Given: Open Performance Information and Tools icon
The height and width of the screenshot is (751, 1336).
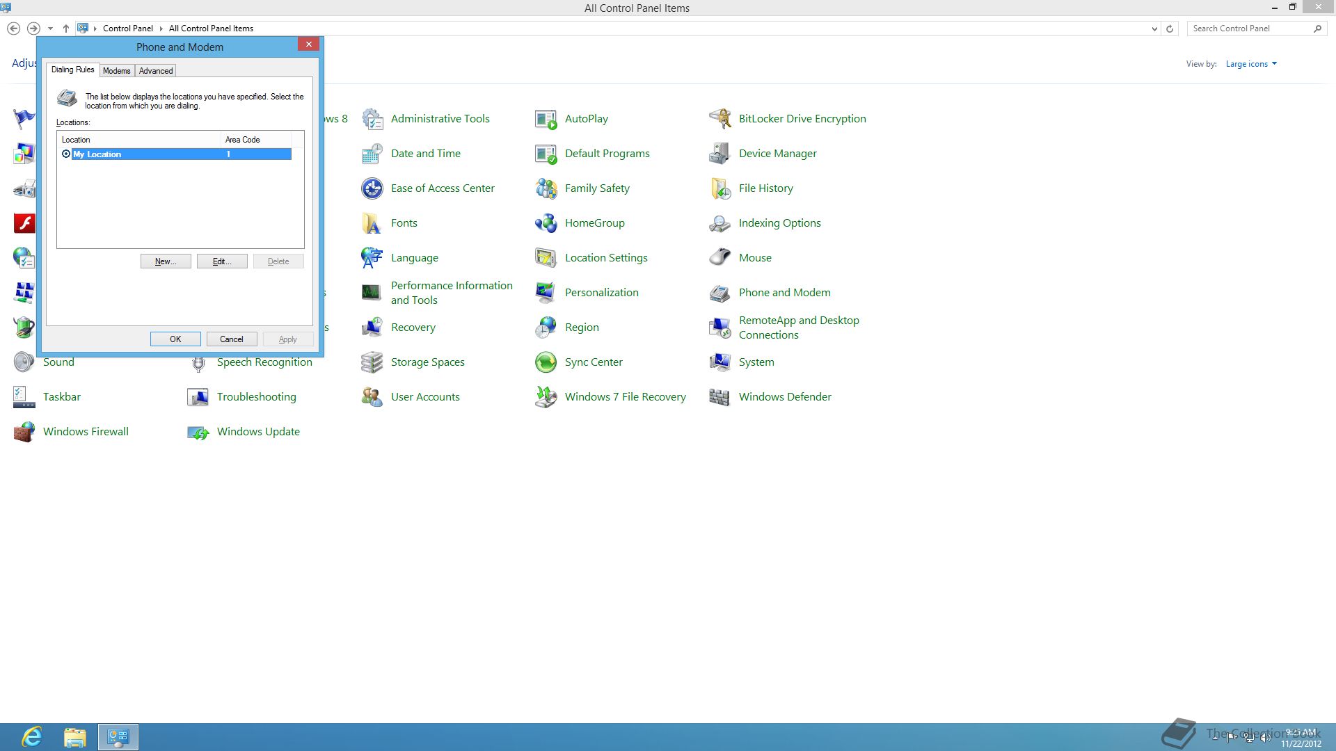Looking at the screenshot, I should click(x=372, y=293).
